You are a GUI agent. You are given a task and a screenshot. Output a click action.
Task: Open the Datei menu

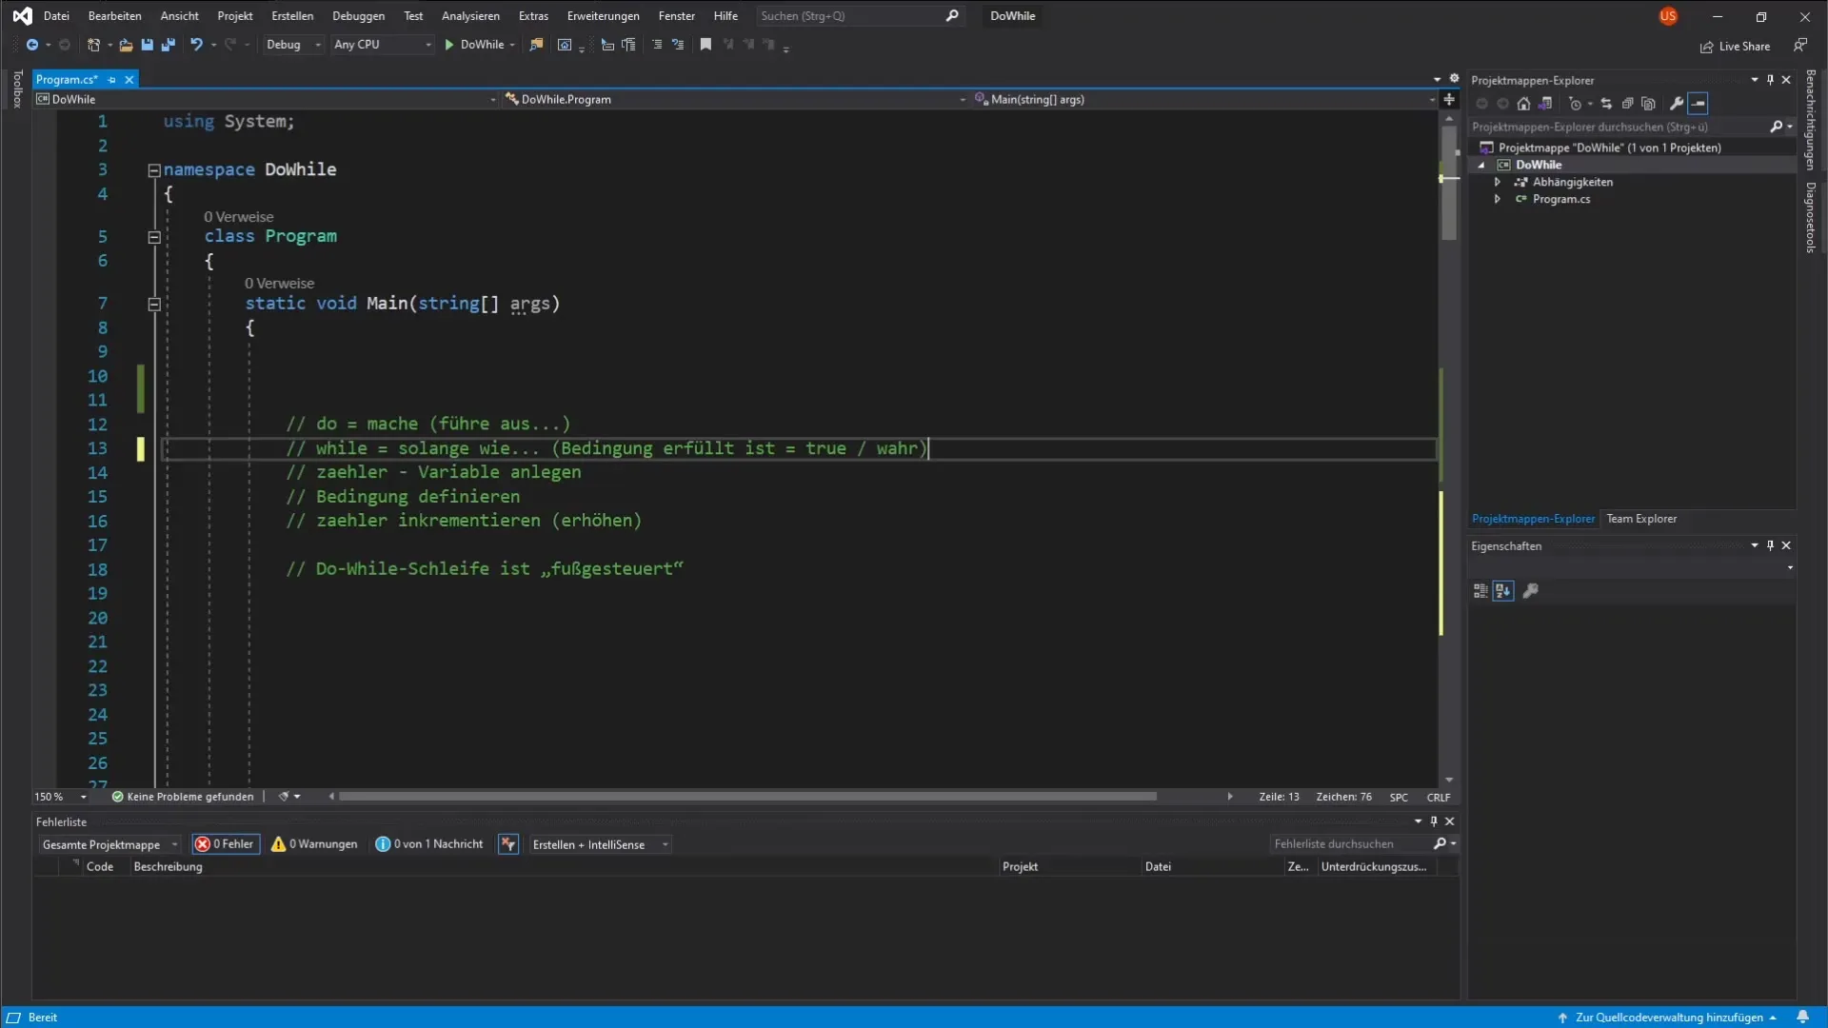click(56, 16)
